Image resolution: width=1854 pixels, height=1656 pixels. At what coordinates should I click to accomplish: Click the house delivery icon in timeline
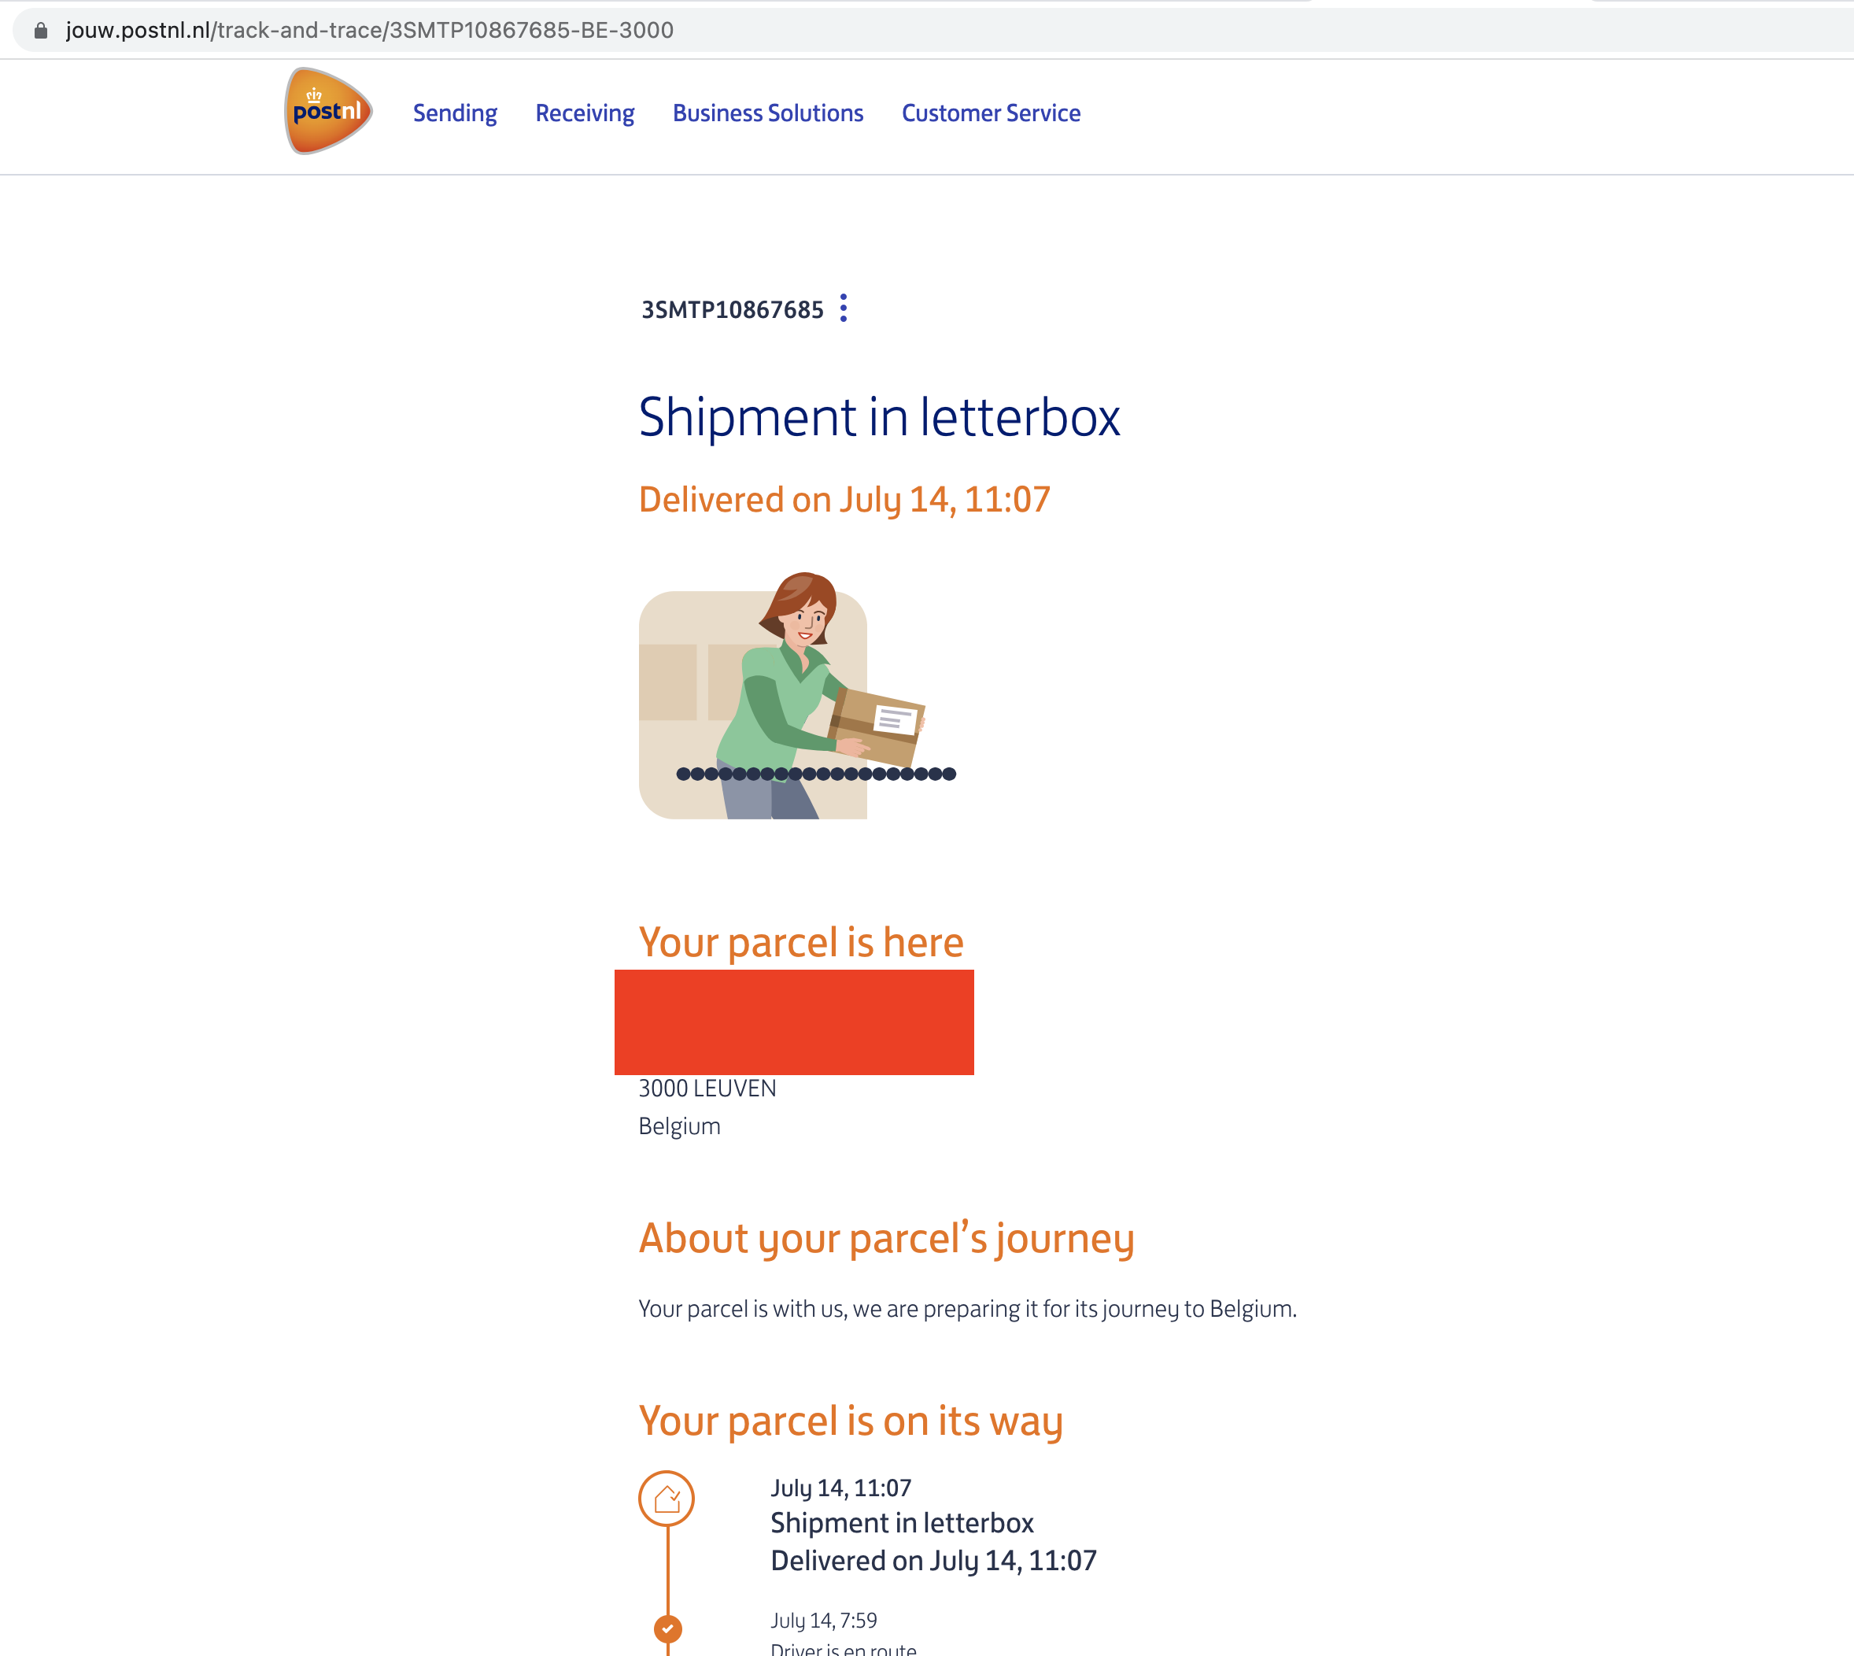(667, 1498)
